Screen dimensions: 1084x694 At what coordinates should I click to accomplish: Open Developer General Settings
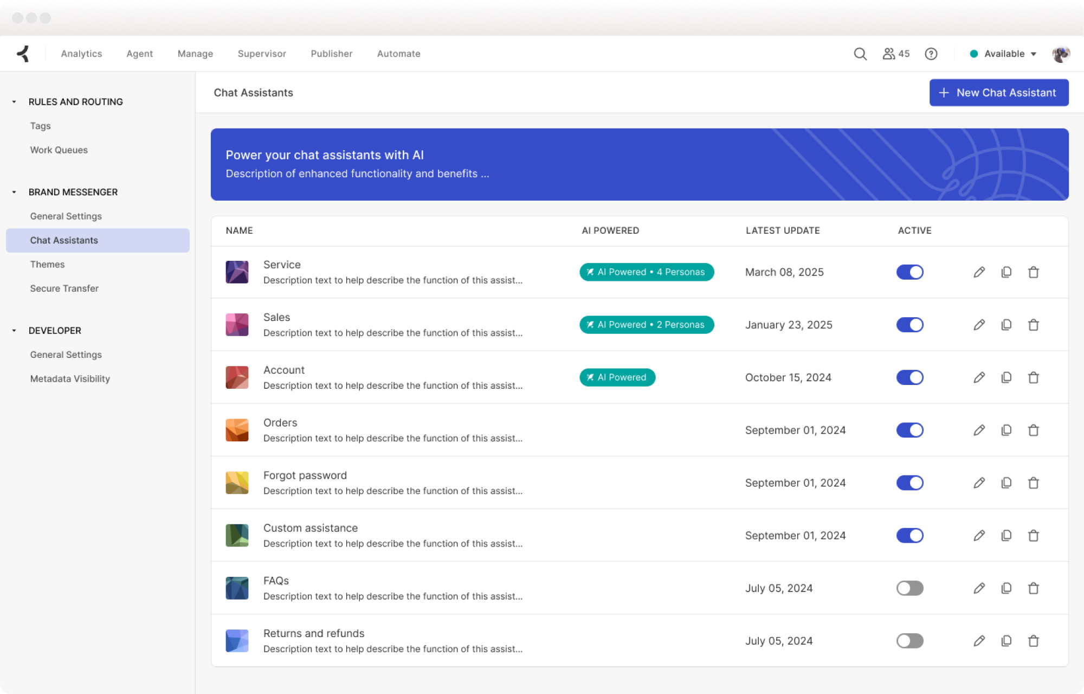tap(66, 355)
